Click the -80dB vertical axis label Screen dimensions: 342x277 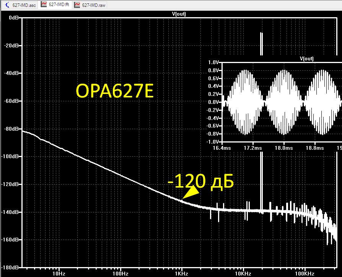click(x=11, y=129)
